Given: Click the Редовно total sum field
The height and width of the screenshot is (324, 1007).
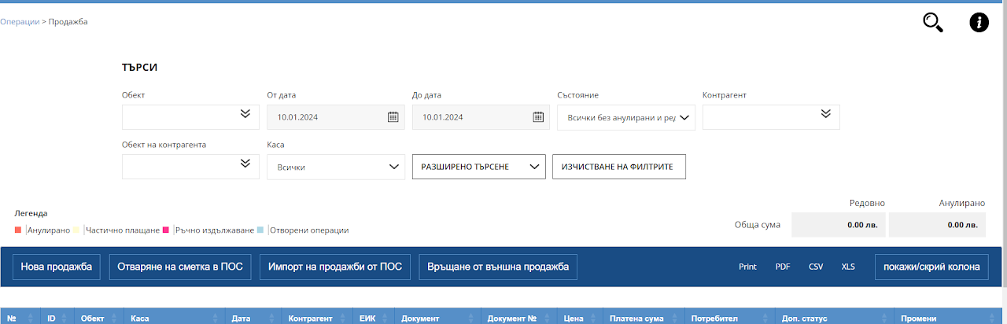Looking at the screenshot, I should tap(838, 224).
